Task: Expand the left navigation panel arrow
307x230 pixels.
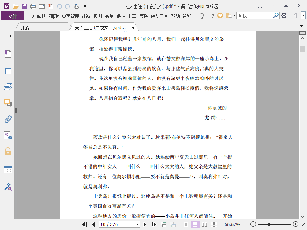Action: click(10, 36)
